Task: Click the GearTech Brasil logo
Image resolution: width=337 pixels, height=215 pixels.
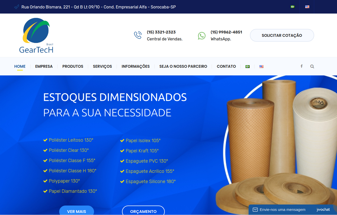Action: coord(36,35)
